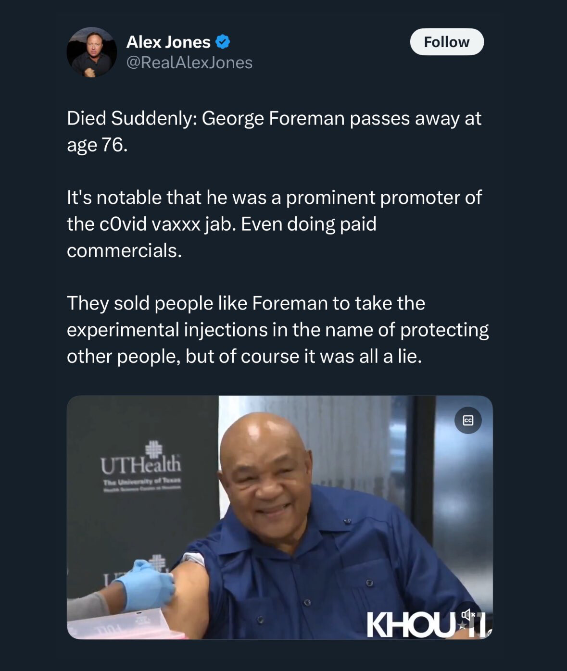Screen dimensions: 567x671
Task: Click the KHOU 11 watermark on video
Action: click(428, 625)
